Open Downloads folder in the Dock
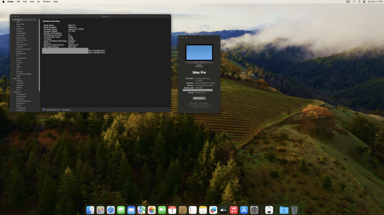The width and height of the screenshot is (384, 215). point(284,210)
